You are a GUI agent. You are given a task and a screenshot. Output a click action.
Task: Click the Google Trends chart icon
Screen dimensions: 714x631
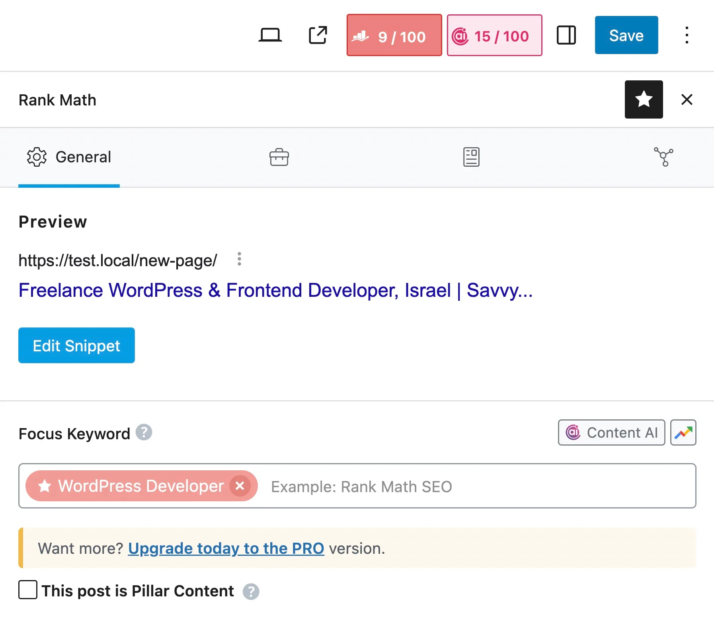(x=683, y=432)
